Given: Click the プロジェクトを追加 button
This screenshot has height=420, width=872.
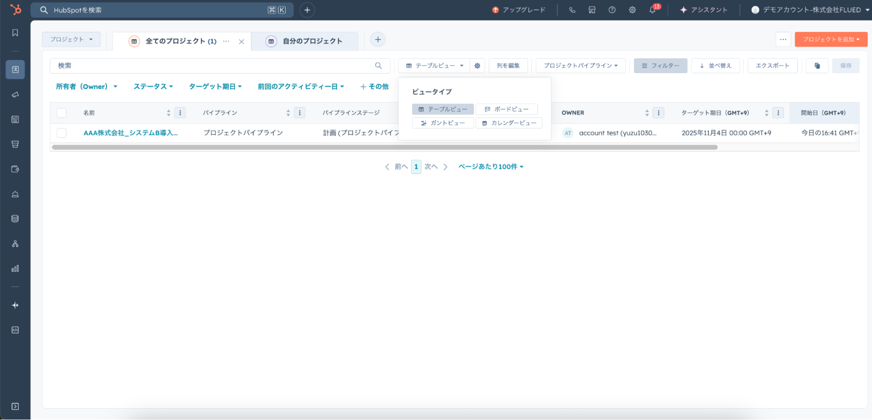Looking at the screenshot, I should (831, 39).
